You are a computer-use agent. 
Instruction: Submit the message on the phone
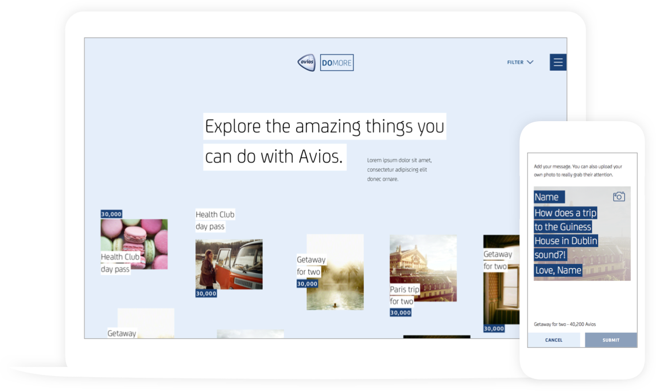[x=611, y=340]
